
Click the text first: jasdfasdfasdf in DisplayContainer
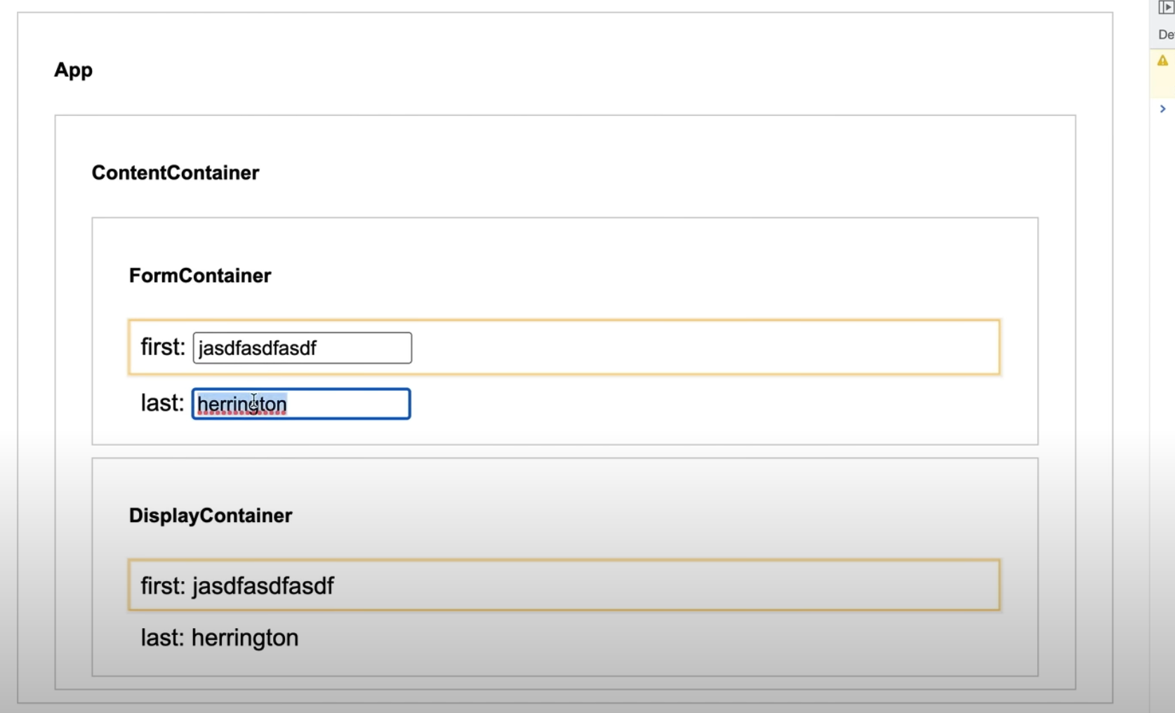(x=237, y=586)
